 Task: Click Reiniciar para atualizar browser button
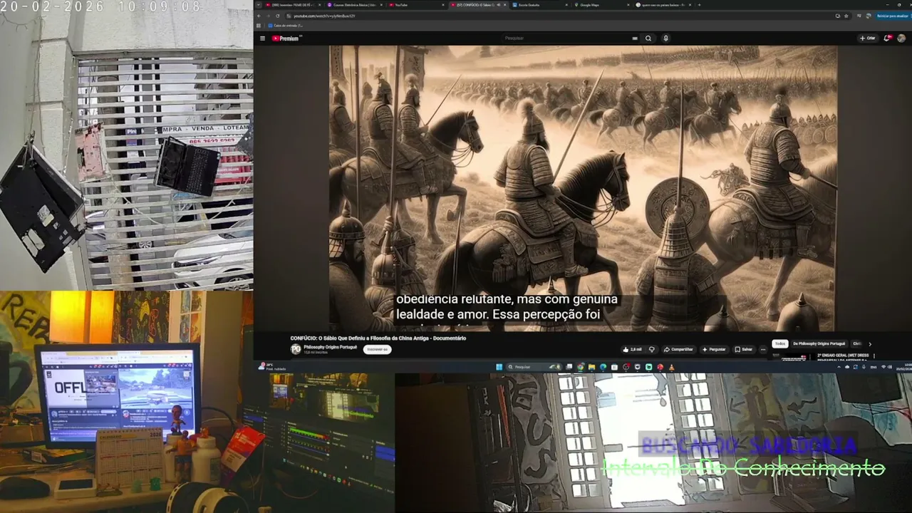click(x=891, y=16)
